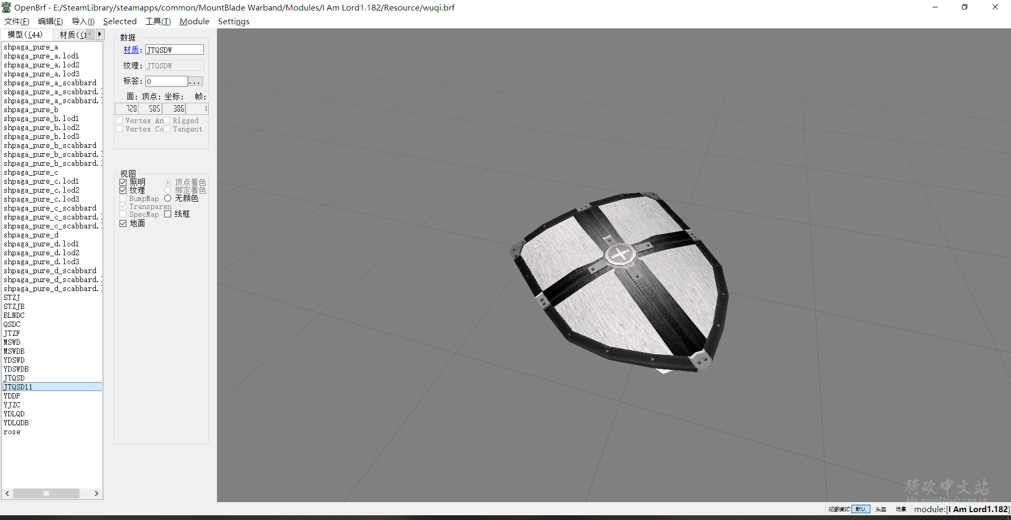This screenshot has width=1011, height=520.
Task: Click the model list horizontal scrollbar thumb
Action: point(46,493)
